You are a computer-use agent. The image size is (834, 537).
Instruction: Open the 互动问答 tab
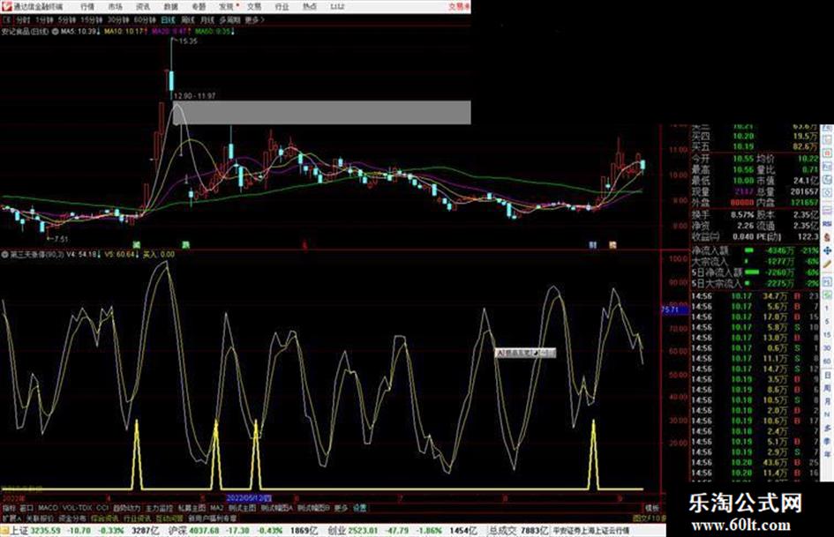[x=169, y=518]
